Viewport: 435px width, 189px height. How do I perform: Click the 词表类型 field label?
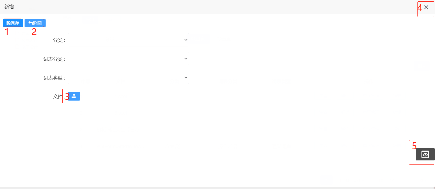[x=54, y=78]
